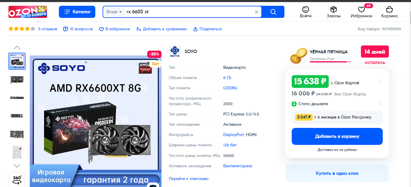411x187 pixels.
Task: Click the 16 006 ₽ price text
Action: [303, 94]
